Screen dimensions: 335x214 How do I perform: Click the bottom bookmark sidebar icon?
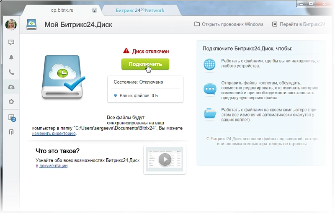(x=11, y=133)
